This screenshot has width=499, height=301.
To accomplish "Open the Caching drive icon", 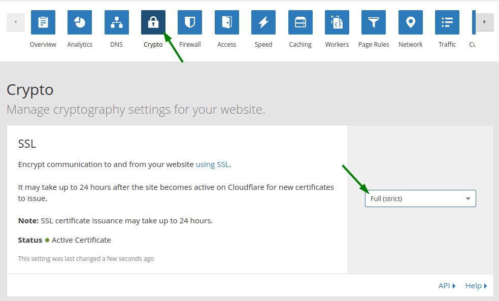I will [301, 22].
